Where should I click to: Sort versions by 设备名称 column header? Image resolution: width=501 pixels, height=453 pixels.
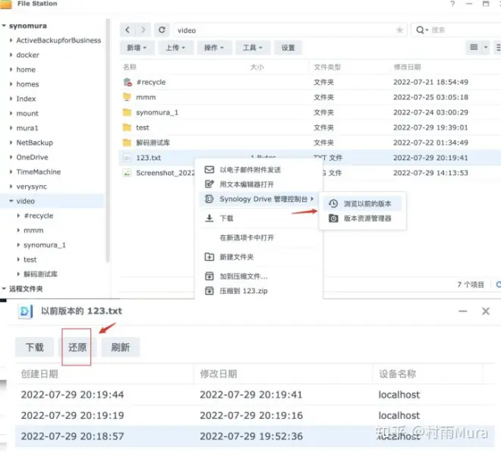tap(398, 374)
